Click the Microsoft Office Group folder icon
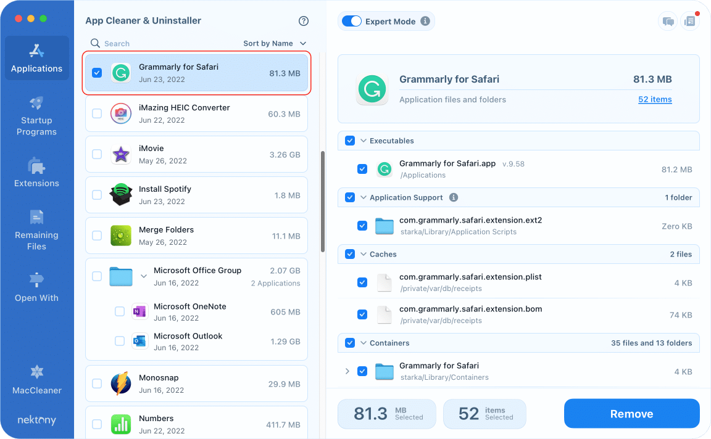Image resolution: width=711 pixels, height=439 pixels. pos(121,276)
